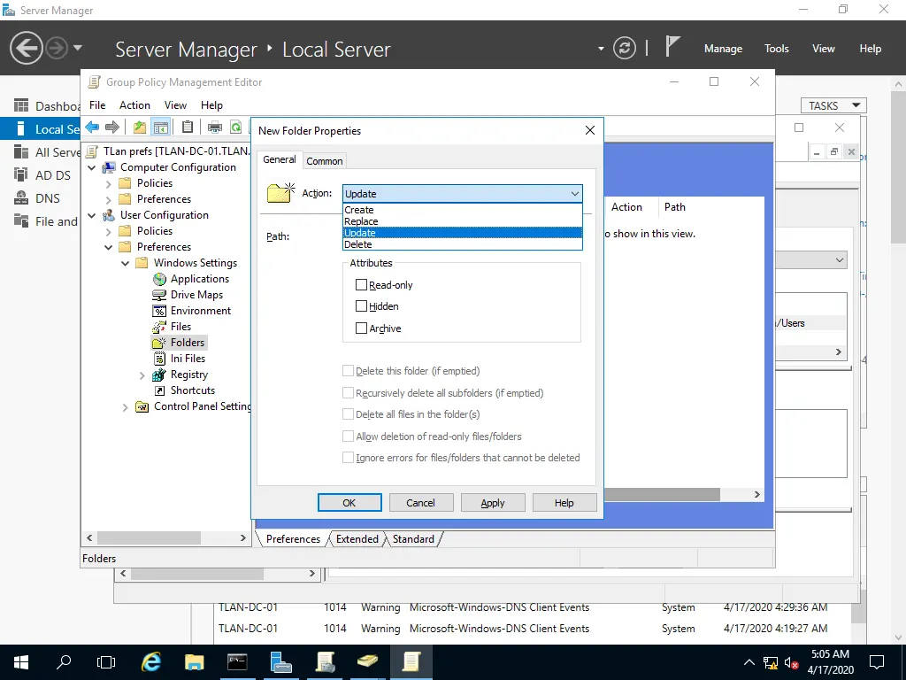Collapse the Windows Settings tree node
Screen dimensions: 906x680
pos(126,263)
